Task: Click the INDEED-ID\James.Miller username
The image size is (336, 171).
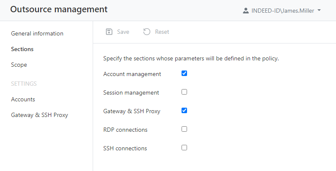Action: click(283, 11)
